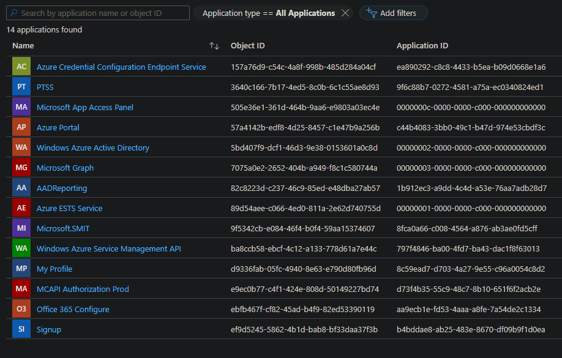The height and width of the screenshot is (358, 562).
Task: Open the My Profile application
Action: point(54,269)
